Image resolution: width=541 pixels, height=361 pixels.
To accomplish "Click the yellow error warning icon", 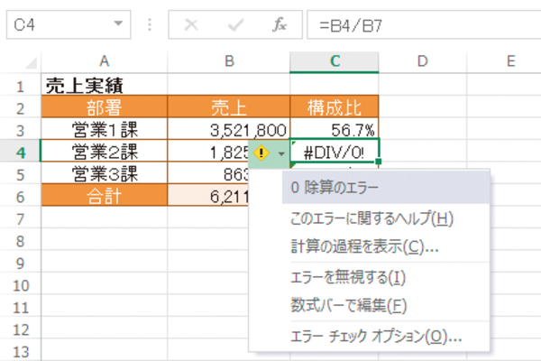I will pyautogui.click(x=261, y=153).
